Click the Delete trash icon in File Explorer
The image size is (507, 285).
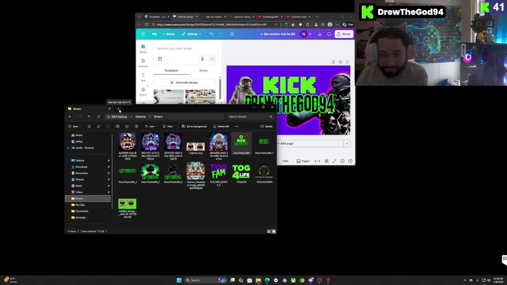[137, 126]
